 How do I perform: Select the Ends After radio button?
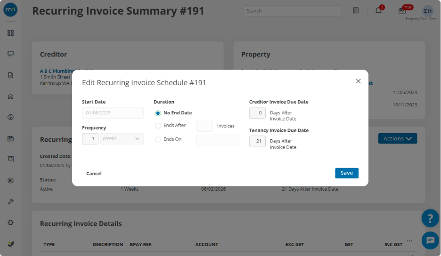(x=158, y=126)
